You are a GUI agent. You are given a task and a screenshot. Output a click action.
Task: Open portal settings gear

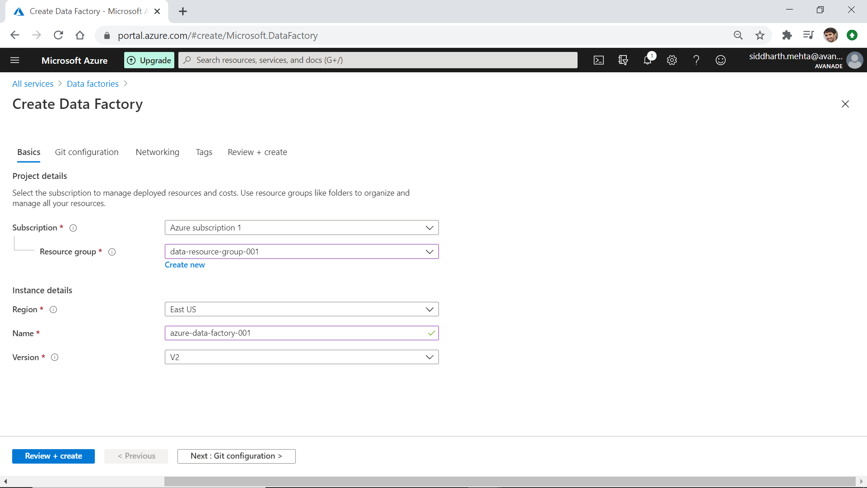pyautogui.click(x=672, y=60)
